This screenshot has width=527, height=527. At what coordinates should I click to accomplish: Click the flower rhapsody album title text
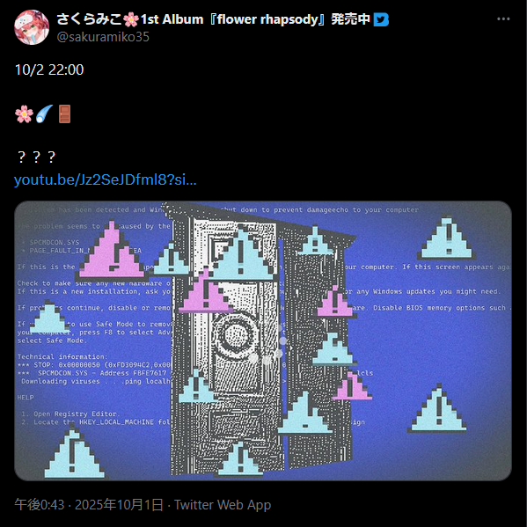[267, 19]
